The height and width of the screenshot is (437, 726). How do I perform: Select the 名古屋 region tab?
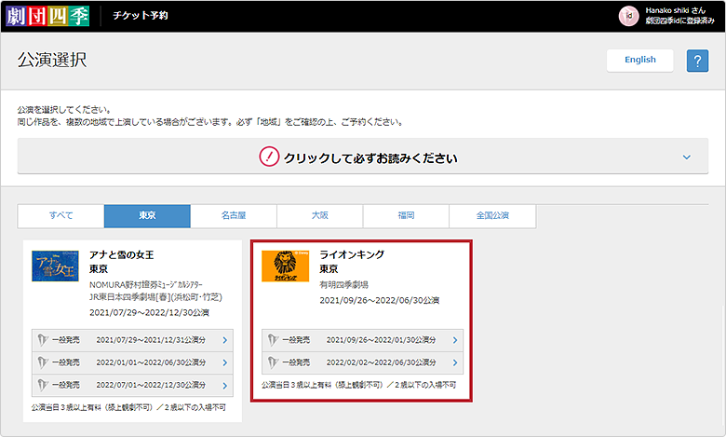234,215
